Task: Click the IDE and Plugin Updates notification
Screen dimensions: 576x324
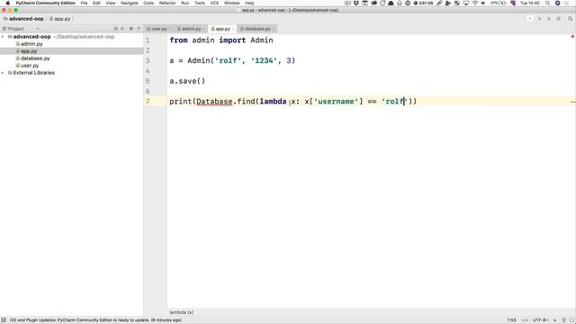Action: click(95, 320)
